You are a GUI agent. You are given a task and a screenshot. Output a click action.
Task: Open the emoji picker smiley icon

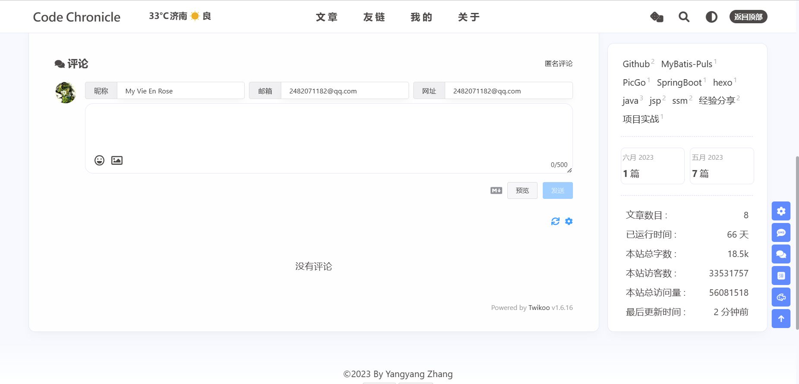click(99, 160)
